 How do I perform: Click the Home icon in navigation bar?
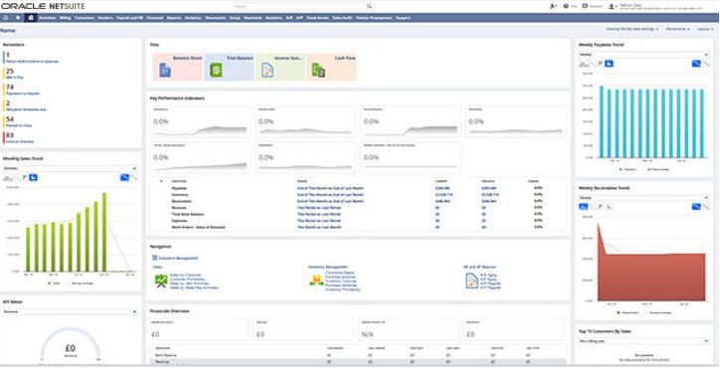pos(31,18)
